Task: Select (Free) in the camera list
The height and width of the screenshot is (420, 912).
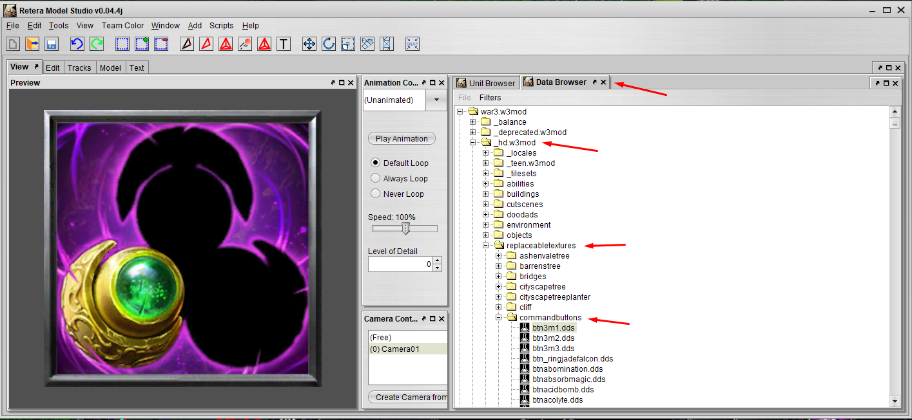Action: (408, 338)
